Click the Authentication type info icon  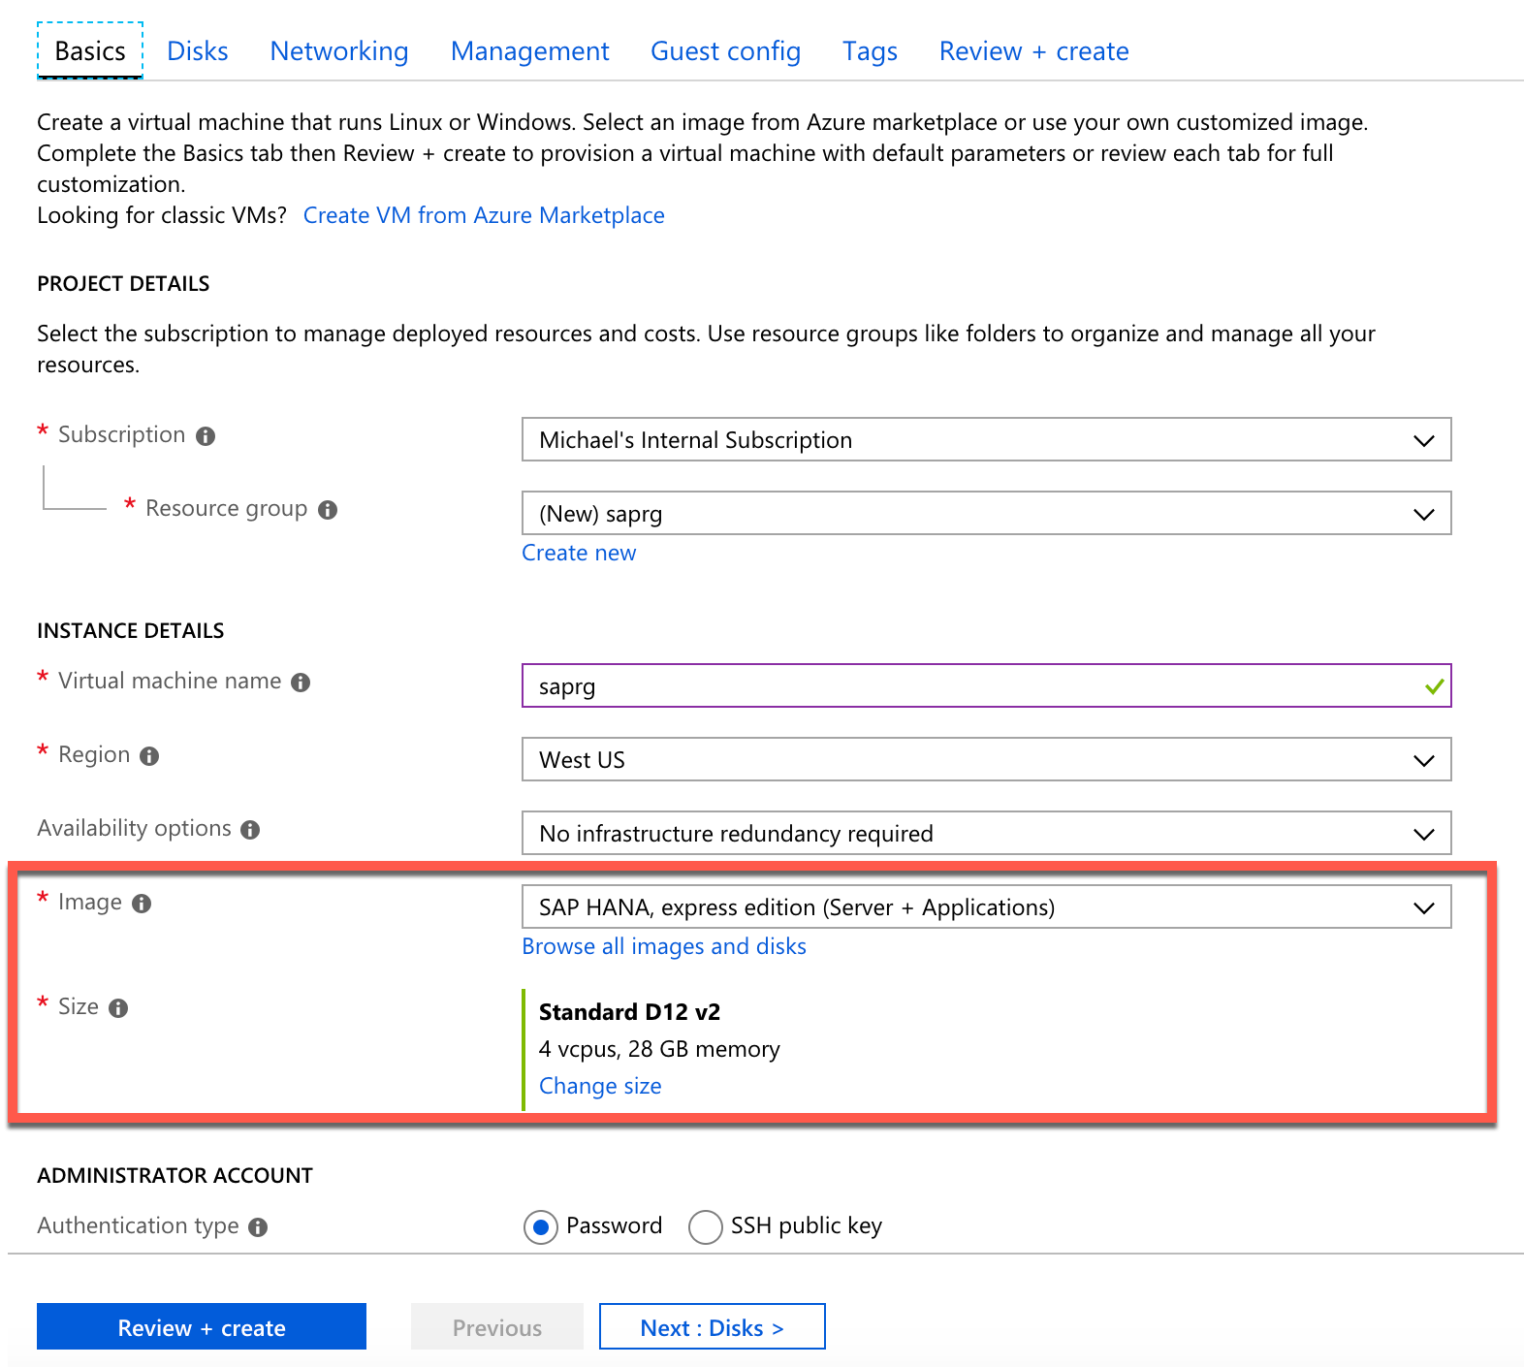click(x=258, y=1227)
